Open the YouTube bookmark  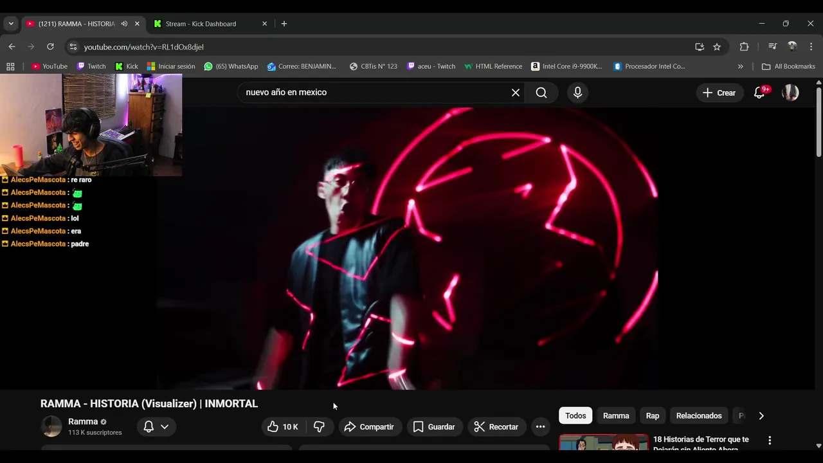click(x=50, y=66)
